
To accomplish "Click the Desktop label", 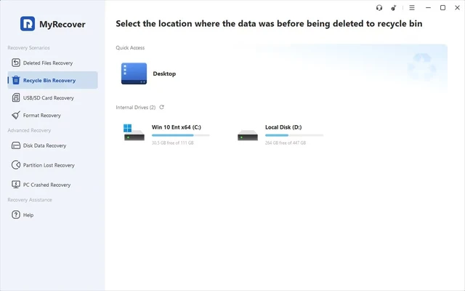I will (164, 73).
